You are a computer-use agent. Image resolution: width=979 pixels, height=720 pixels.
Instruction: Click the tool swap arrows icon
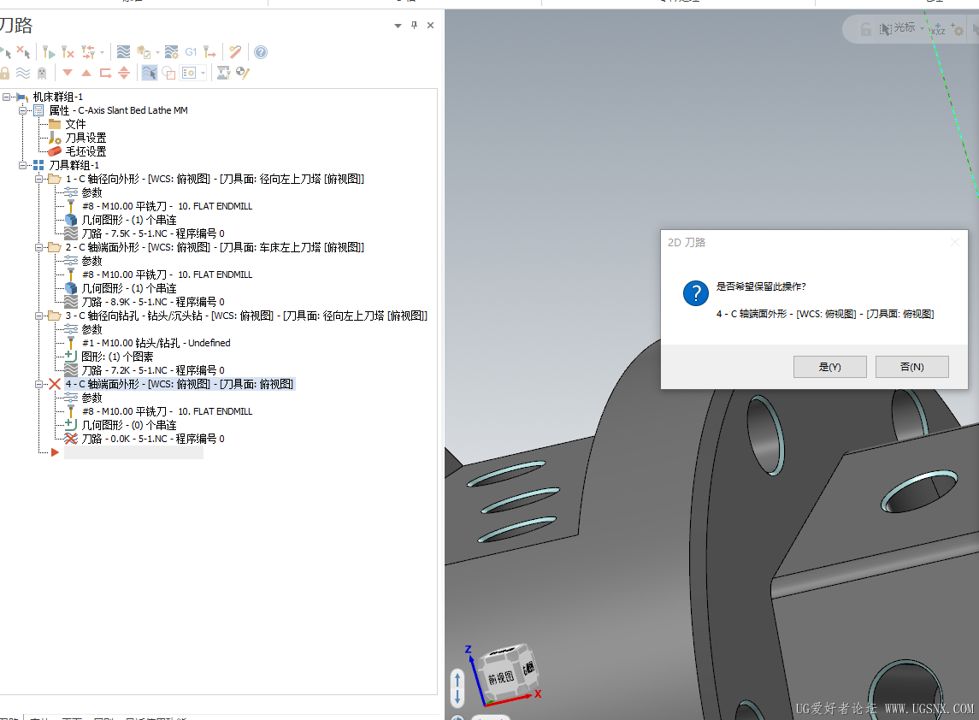pyautogui.click(x=88, y=52)
